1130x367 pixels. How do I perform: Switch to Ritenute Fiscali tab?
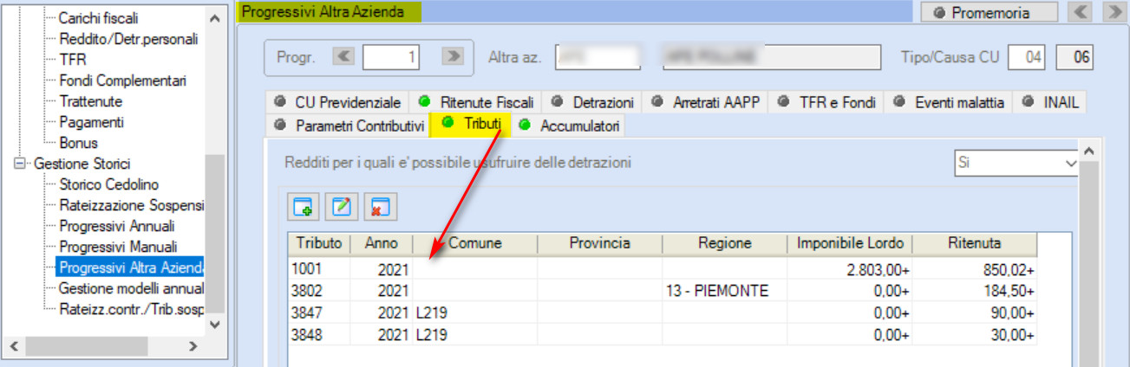point(475,102)
